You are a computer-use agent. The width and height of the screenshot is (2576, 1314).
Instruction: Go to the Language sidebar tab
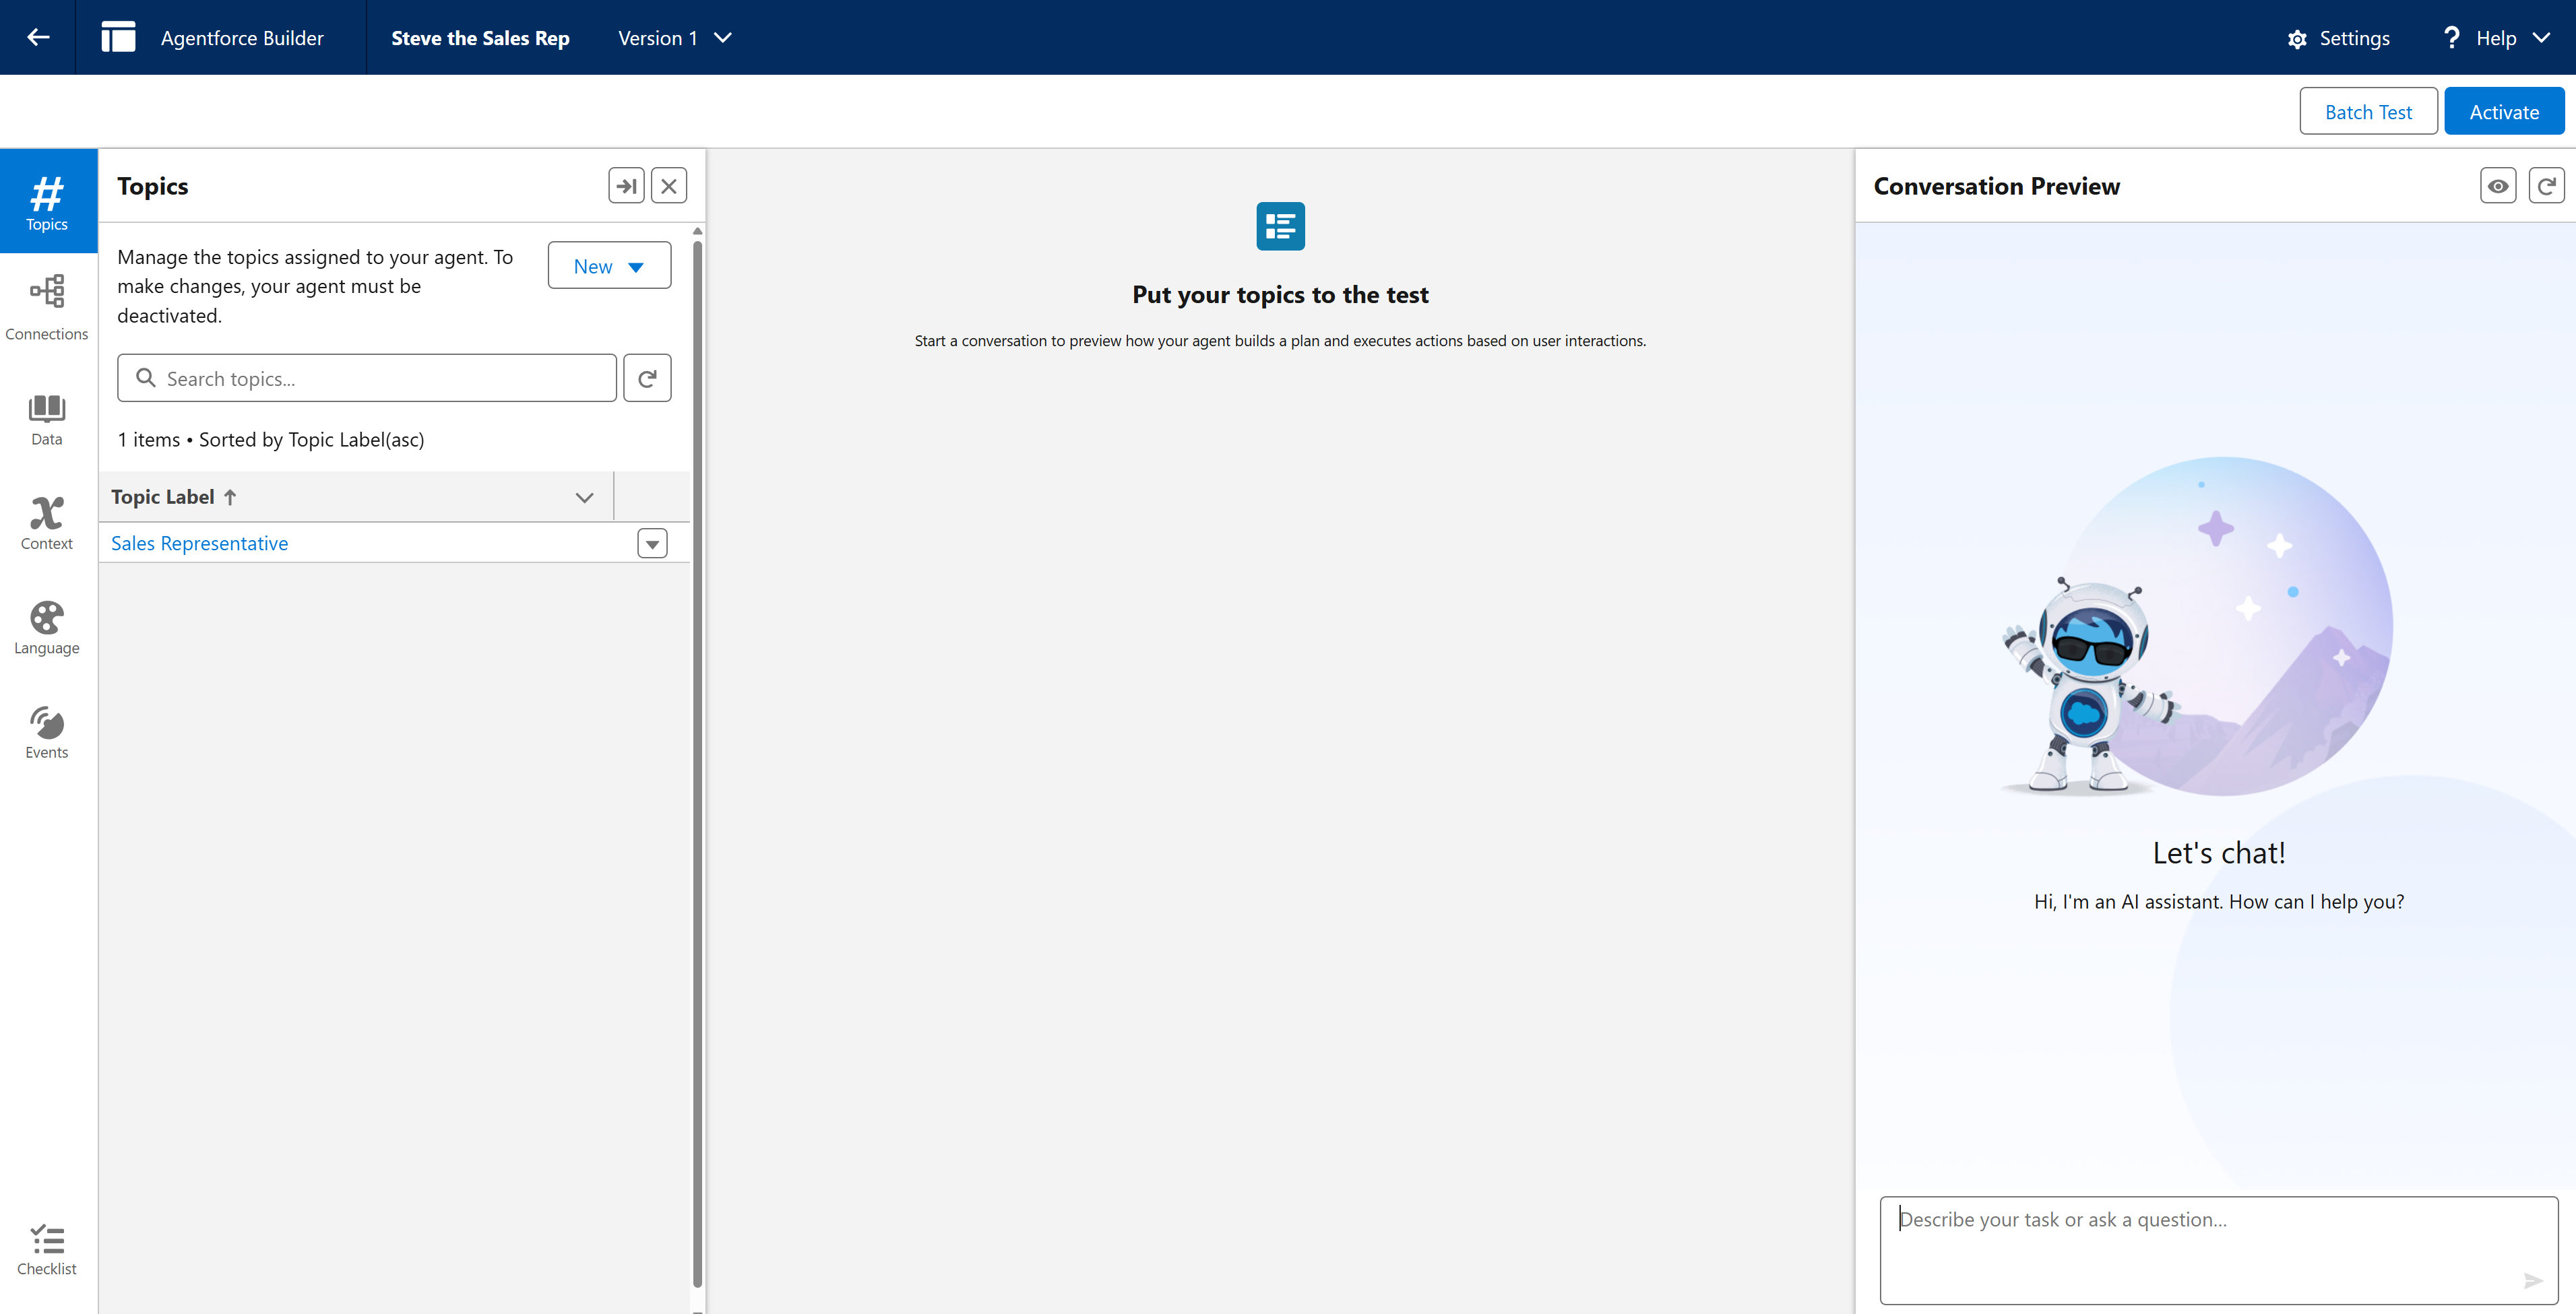[x=47, y=628]
